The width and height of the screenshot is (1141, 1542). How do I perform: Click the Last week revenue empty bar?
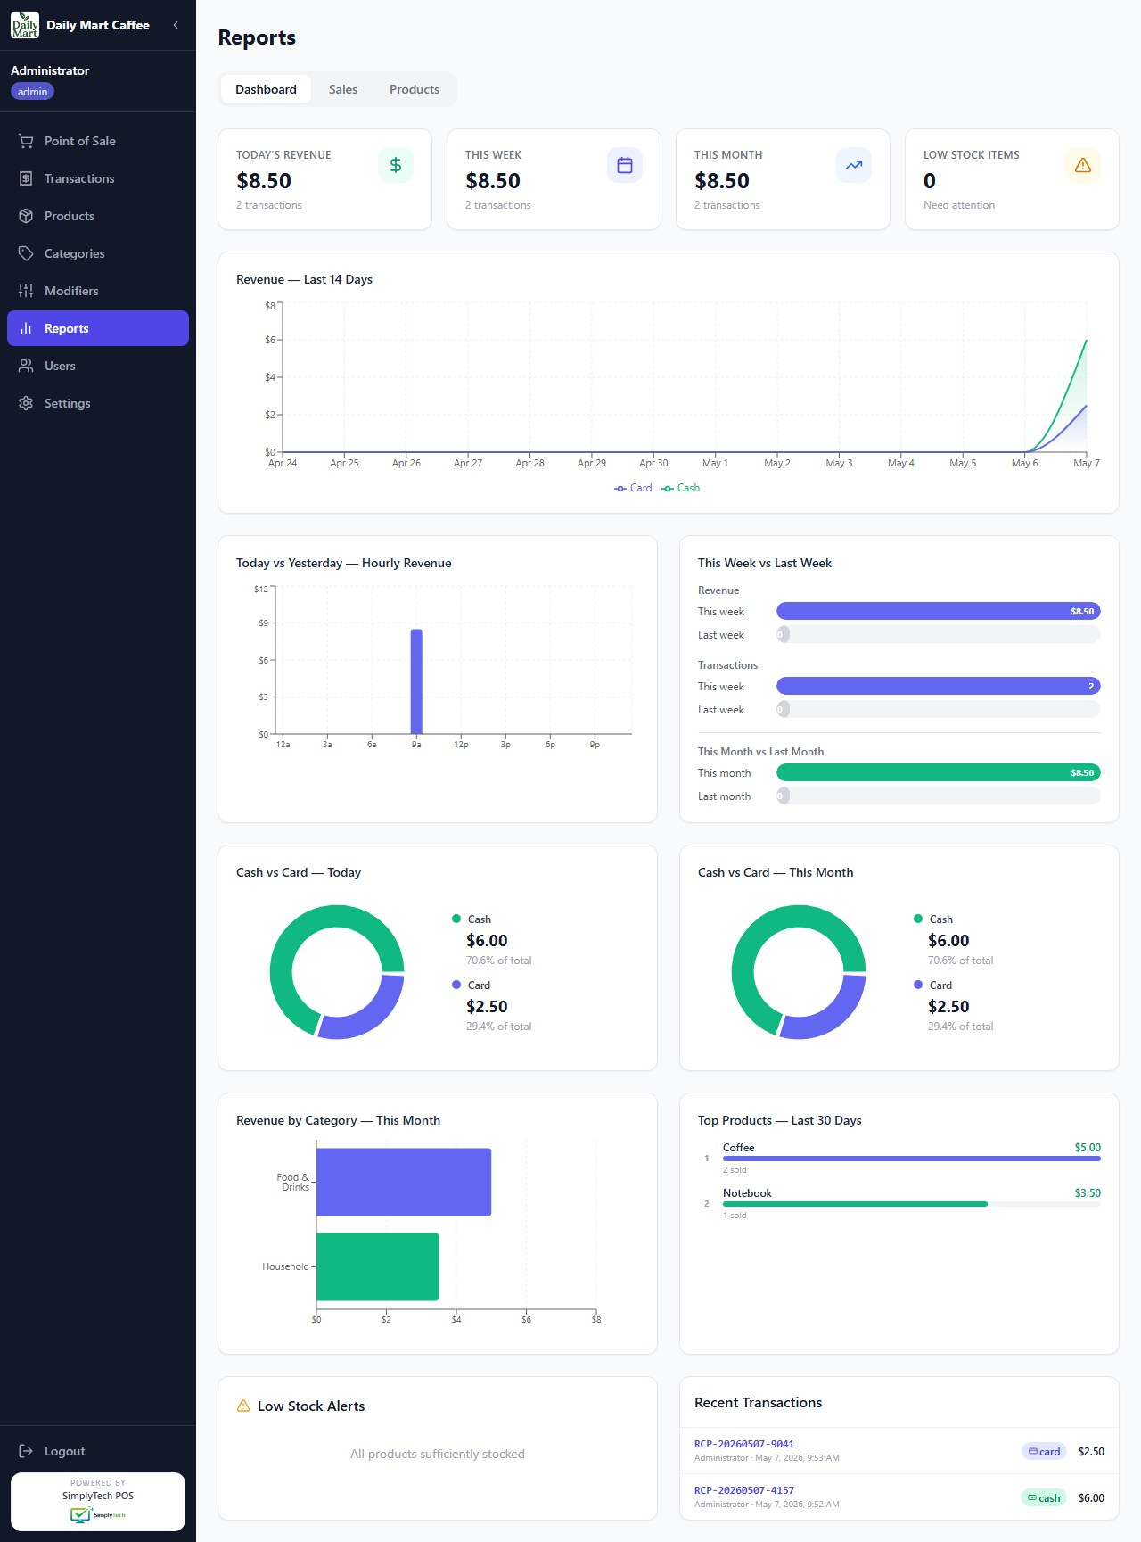pyautogui.click(x=939, y=634)
